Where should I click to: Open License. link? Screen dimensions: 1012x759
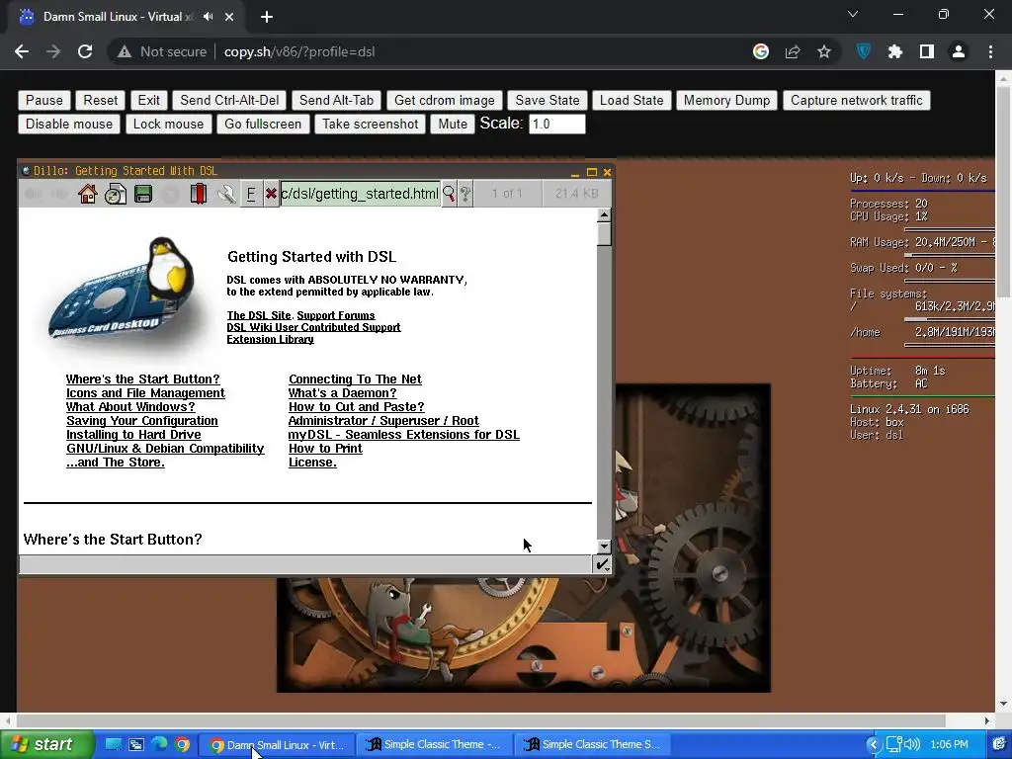click(x=312, y=463)
